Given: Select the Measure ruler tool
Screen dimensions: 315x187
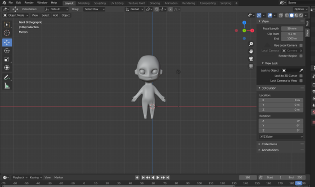Looking at the screenshot, I should 7,86.
